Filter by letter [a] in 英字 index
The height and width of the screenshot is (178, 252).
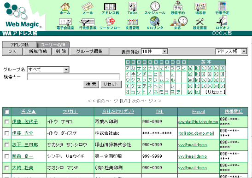190,68
